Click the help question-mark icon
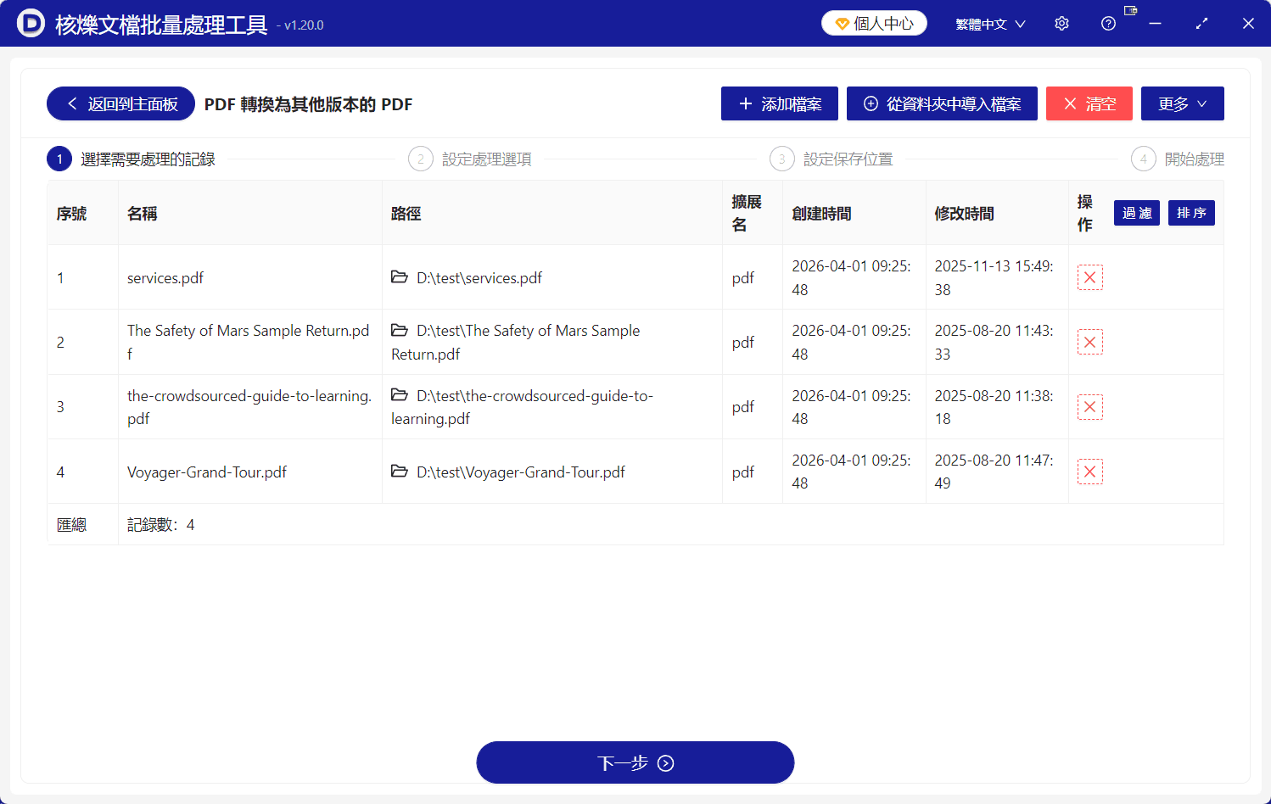 tap(1108, 23)
